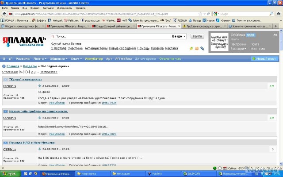283x177 pixels.
Task: Open the Новые сообщения link
Action: (x=122, y=48)
